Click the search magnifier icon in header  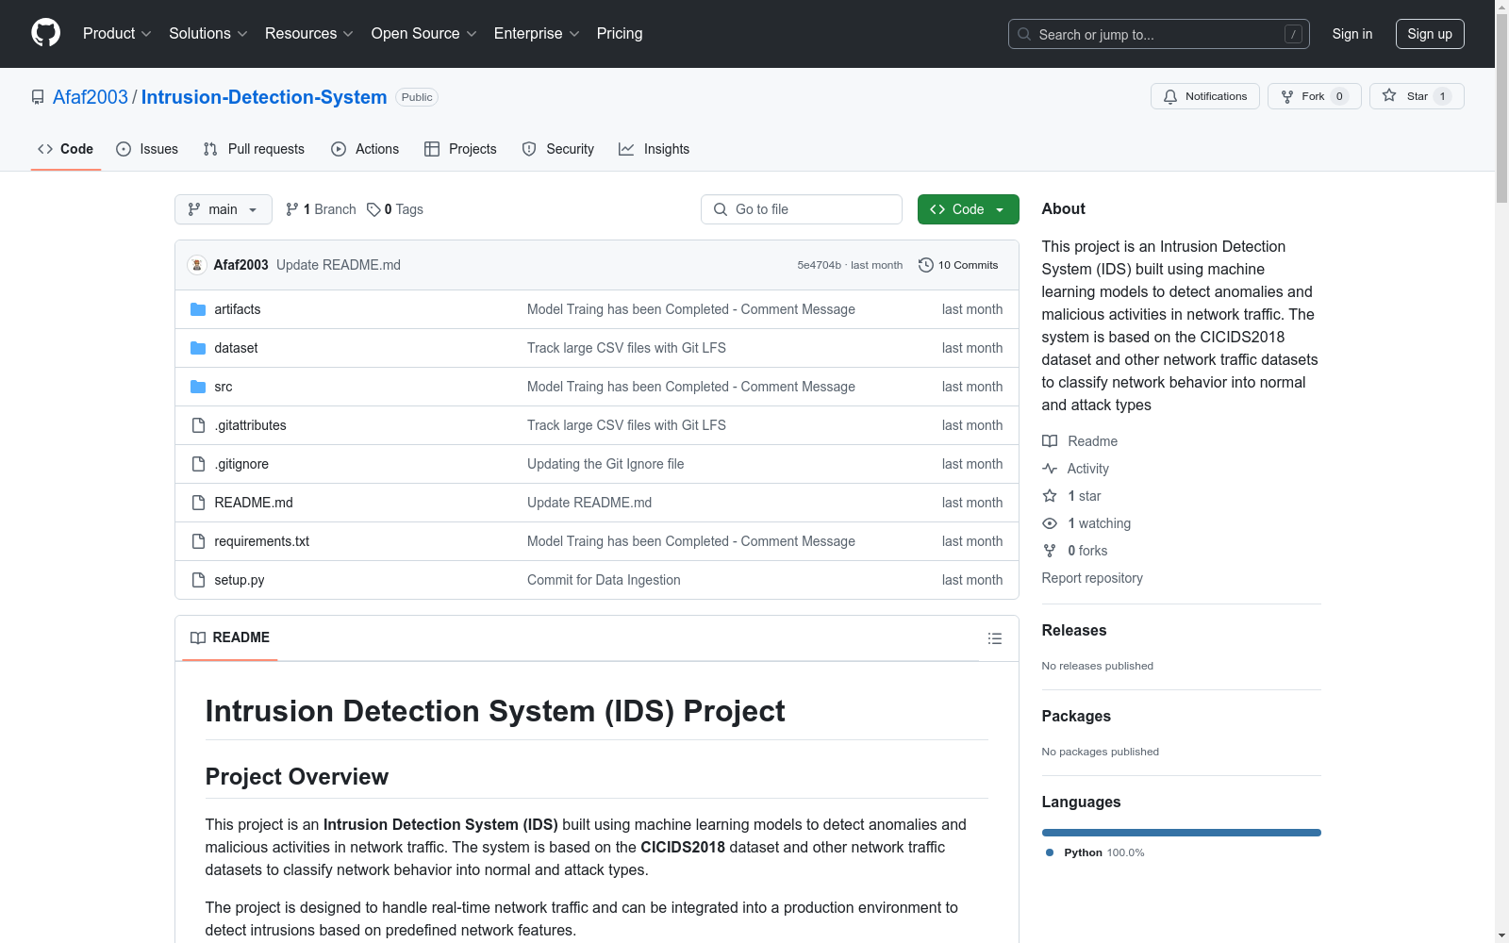[x=1024, y=34]
